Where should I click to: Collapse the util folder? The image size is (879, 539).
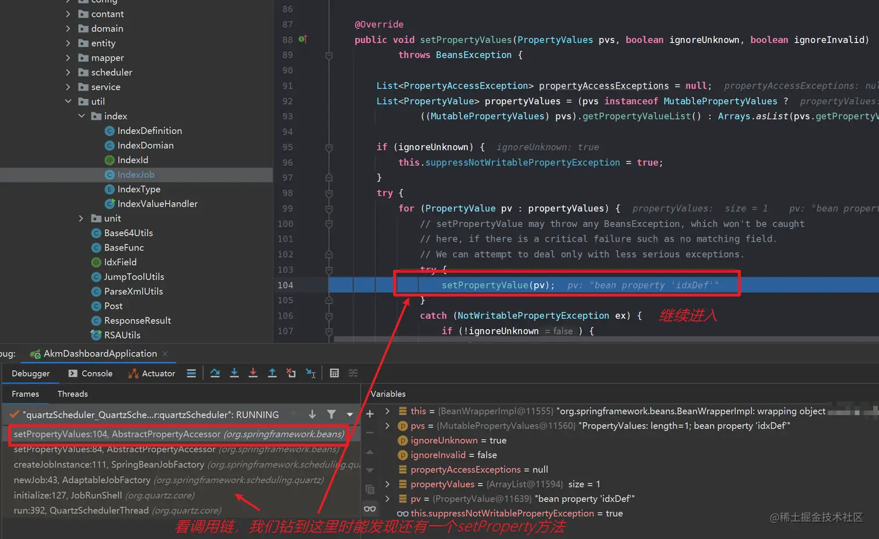tap(68, 101)
